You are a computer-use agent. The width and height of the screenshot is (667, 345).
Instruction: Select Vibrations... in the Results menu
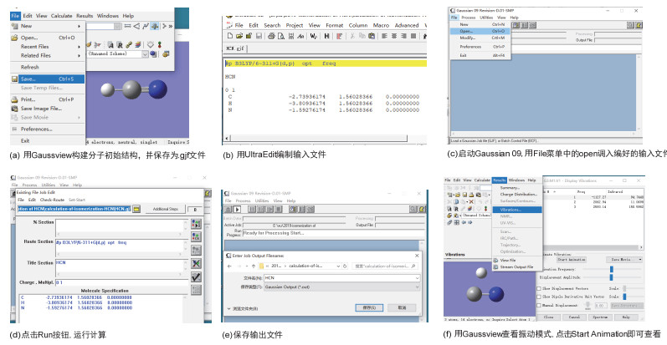tap(517, 210)
